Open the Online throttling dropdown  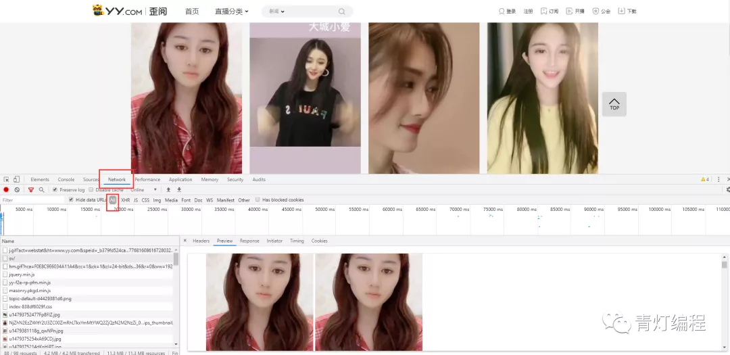143,189
